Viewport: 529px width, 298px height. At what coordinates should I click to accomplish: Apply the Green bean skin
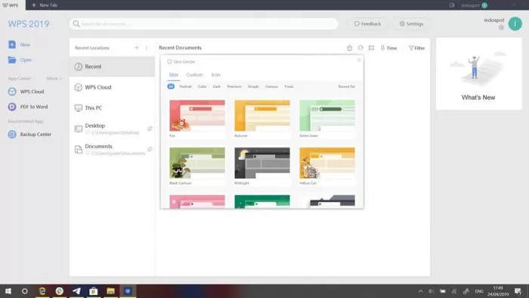tap(327, 116)
